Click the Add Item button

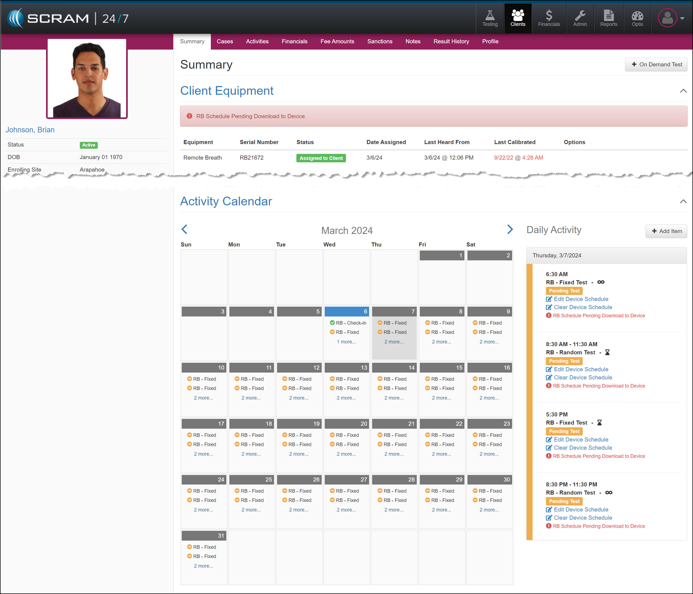coord(666,231)
